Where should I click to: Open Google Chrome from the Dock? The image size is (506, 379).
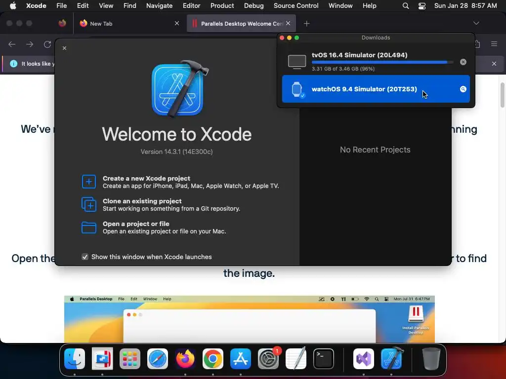[x=212, y=359]
